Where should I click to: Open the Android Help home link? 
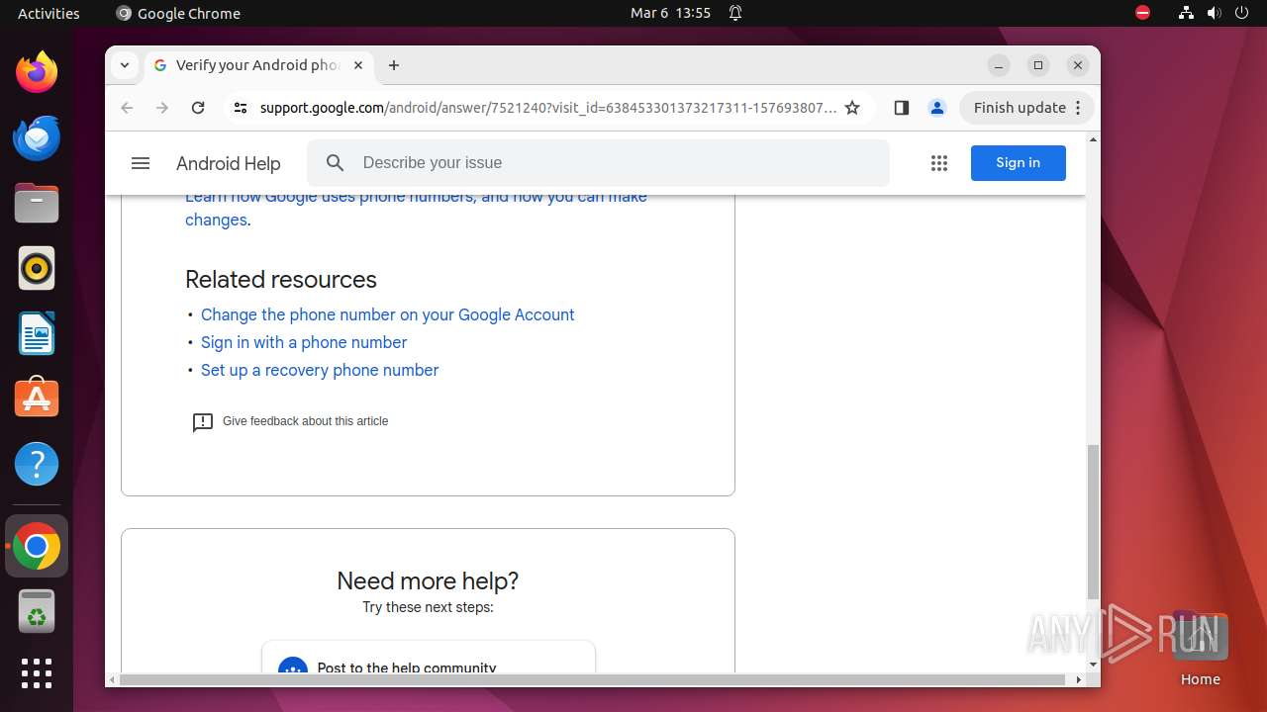[x=228, y=163]
